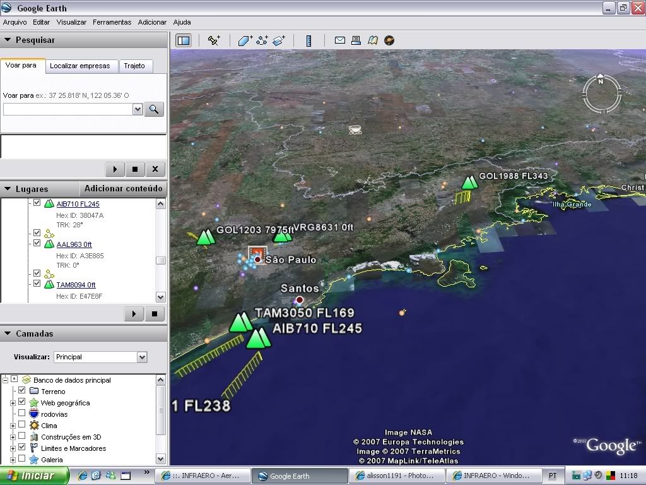This screenshot has height=485, width=646.
Task: Click the white placemark icon north of map
Action: (x=355, y=130)
